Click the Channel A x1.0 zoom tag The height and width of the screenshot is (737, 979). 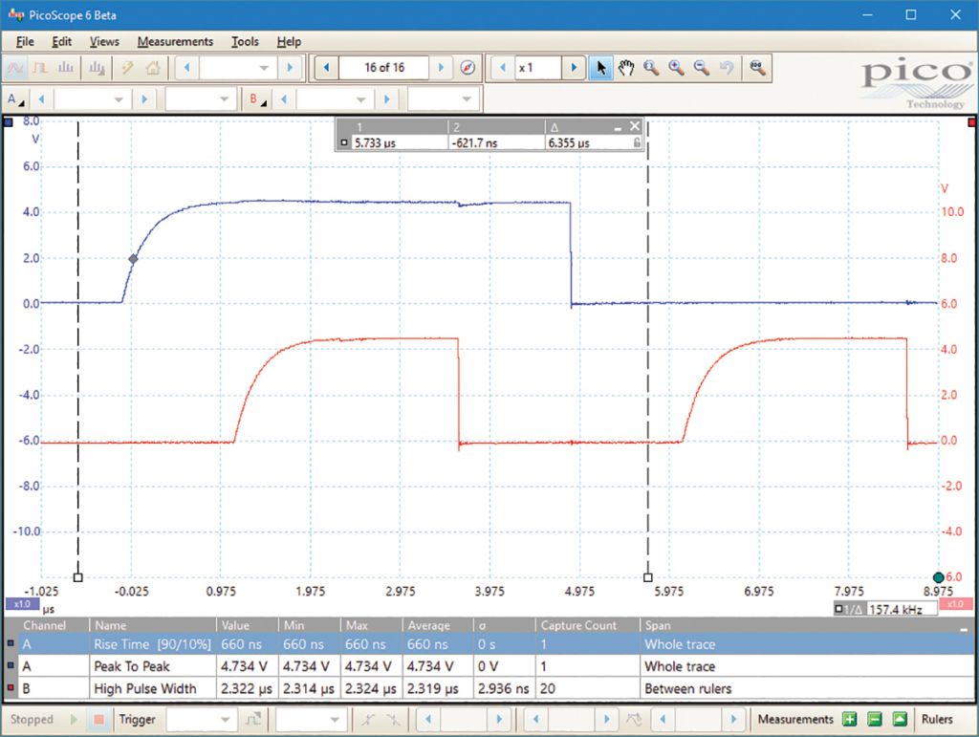22,604
